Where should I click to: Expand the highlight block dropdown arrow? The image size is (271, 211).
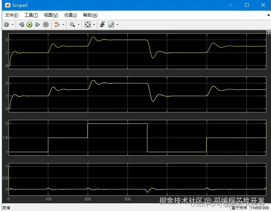[63, 25]
